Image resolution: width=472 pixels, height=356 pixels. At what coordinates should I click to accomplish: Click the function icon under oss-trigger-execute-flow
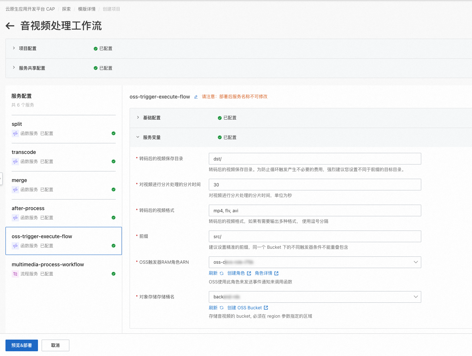(15, 246)
